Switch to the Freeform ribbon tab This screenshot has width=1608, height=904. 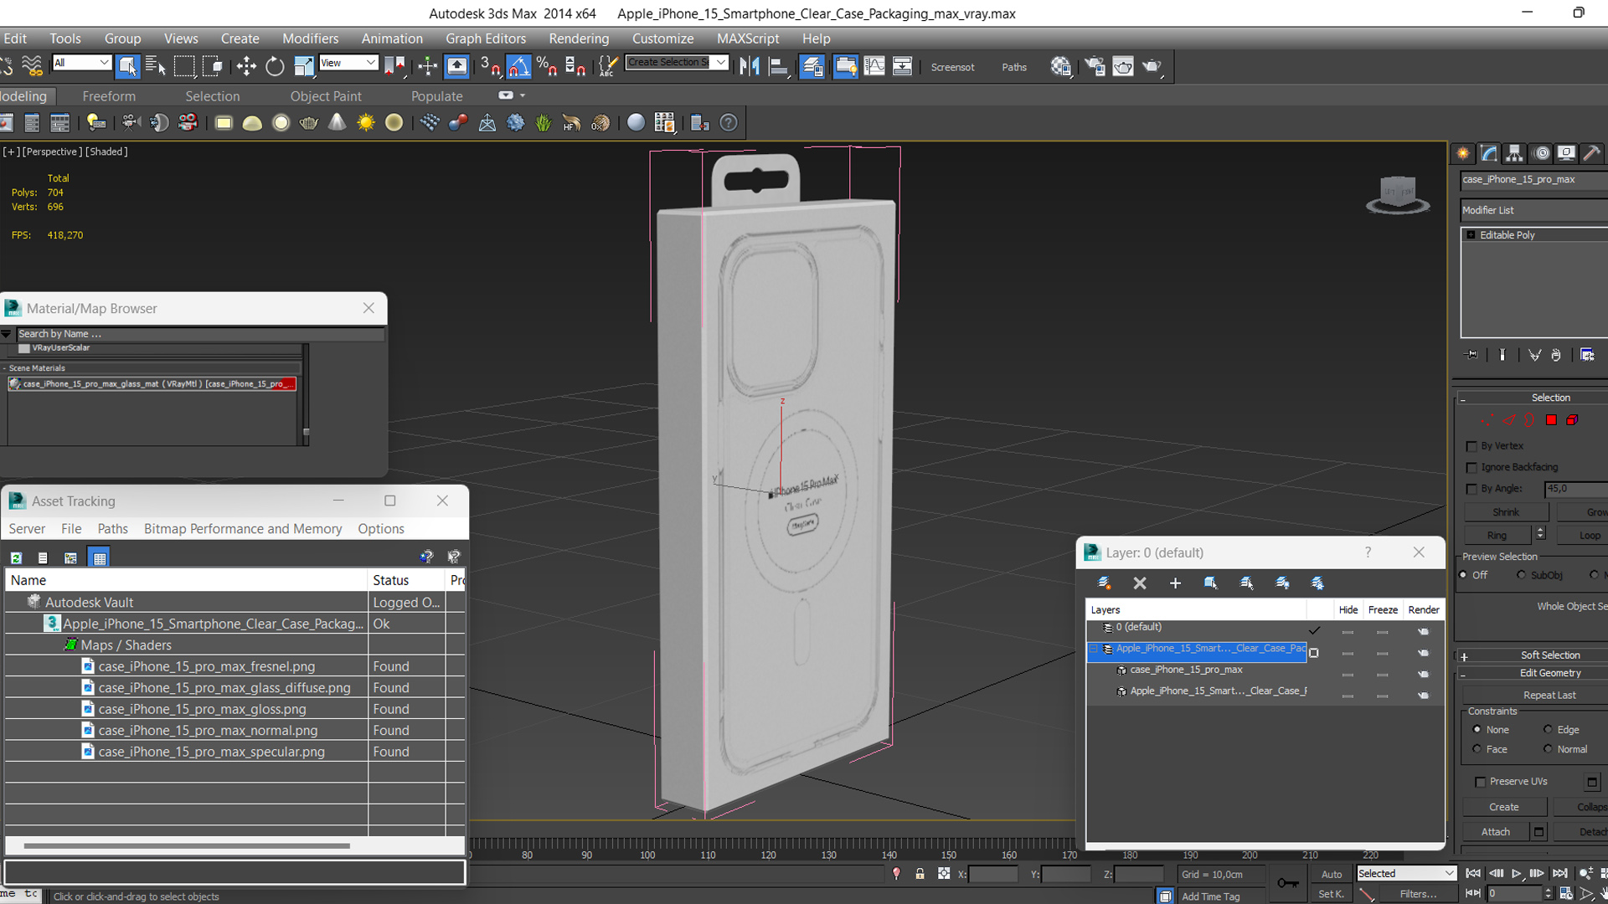coord(109,96)
